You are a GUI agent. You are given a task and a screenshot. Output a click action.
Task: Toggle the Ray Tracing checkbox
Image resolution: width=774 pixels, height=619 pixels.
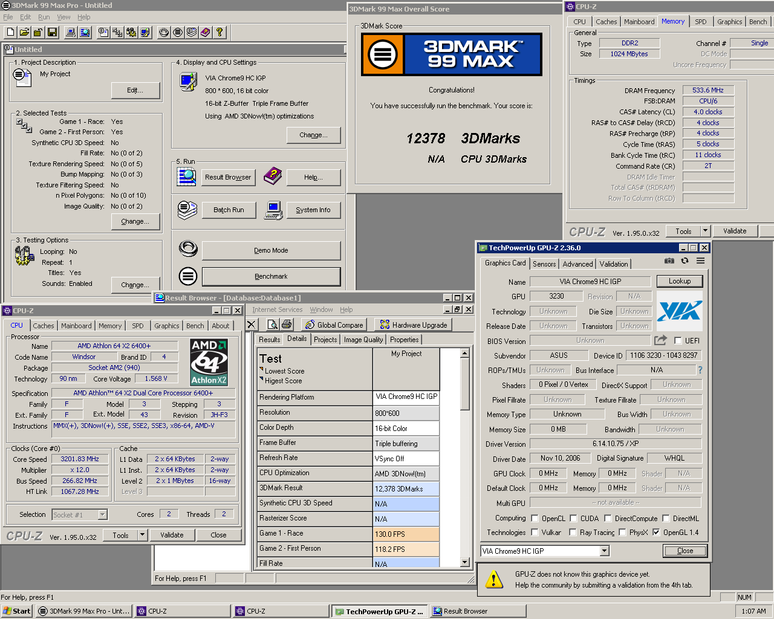(x=573, y=532)
